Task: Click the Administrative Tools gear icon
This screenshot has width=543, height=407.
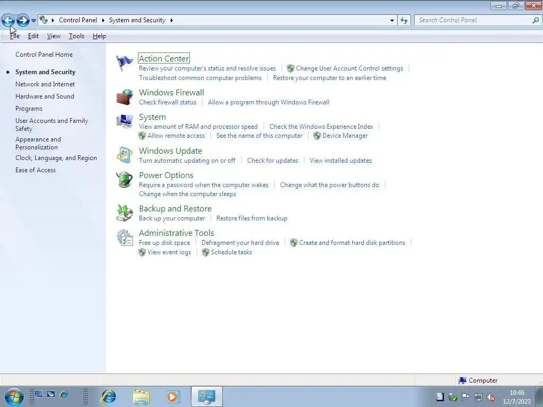Action: [125, 237]
